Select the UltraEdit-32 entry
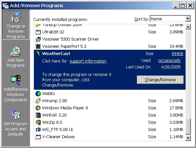This screenshot has width=196, height=148. (x=110, y=32)
